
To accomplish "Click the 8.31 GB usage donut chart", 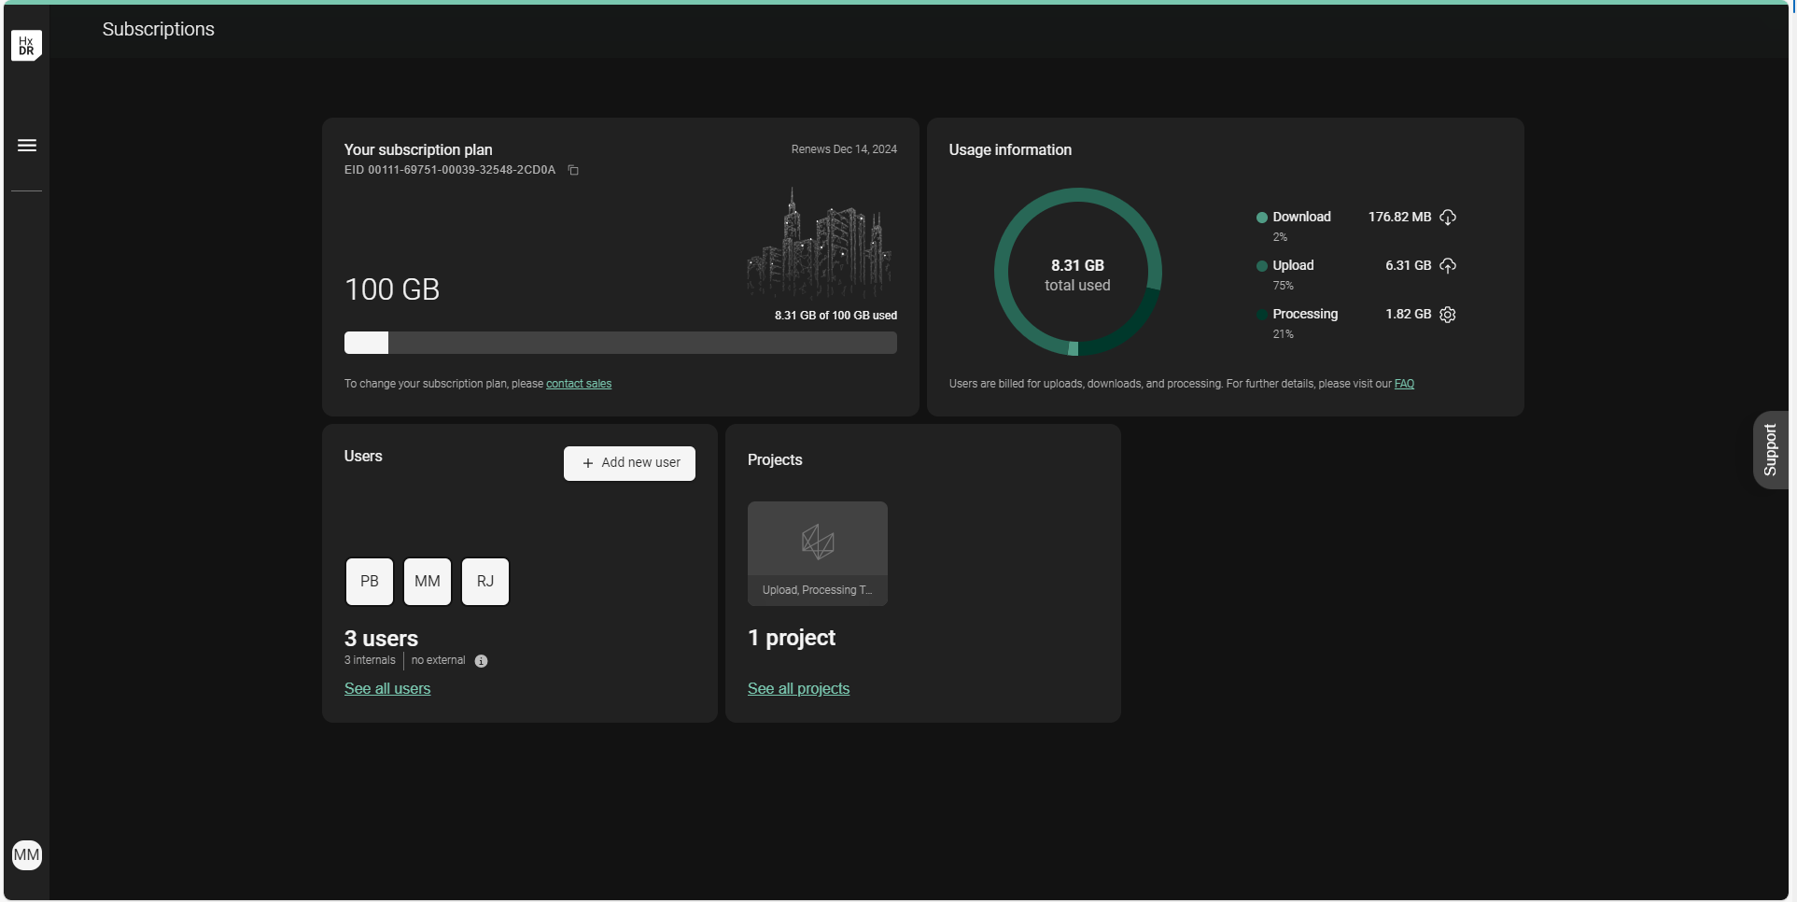I will point(1077,272).
